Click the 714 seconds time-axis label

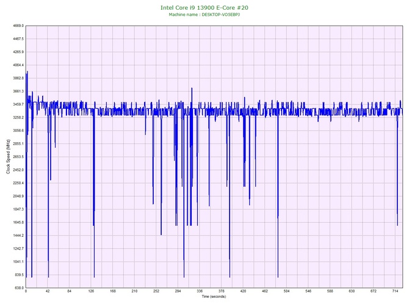coord(395,291)
